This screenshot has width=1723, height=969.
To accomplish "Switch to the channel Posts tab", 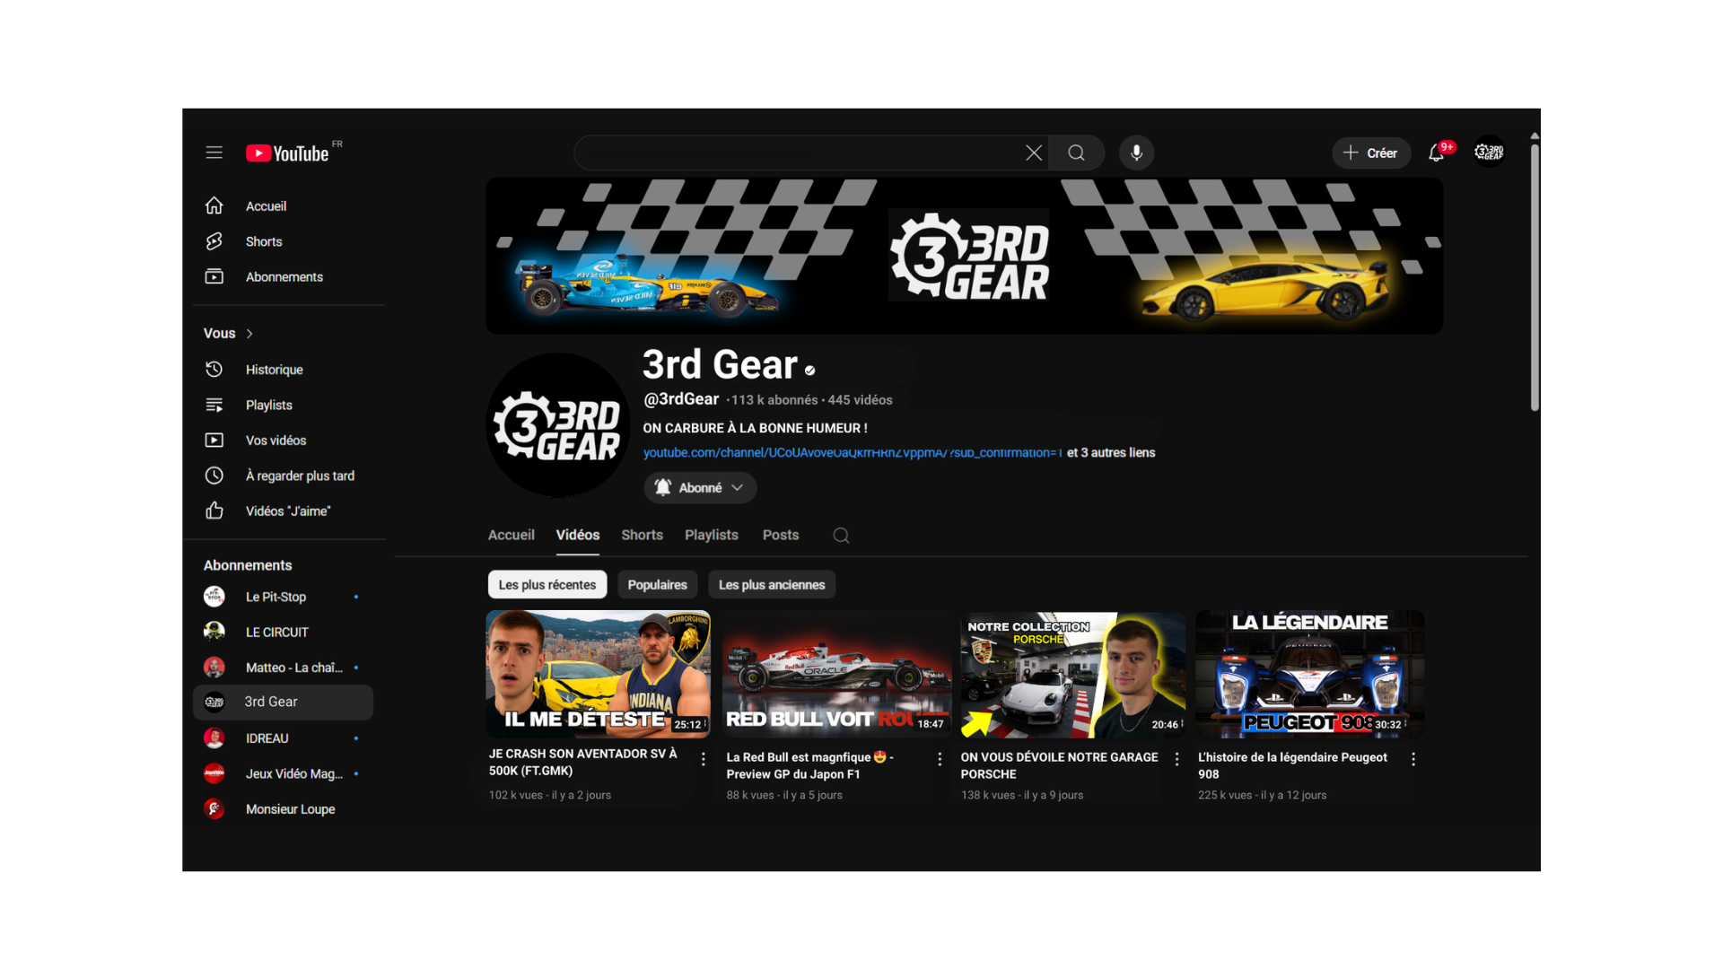I will pos(781,535).
